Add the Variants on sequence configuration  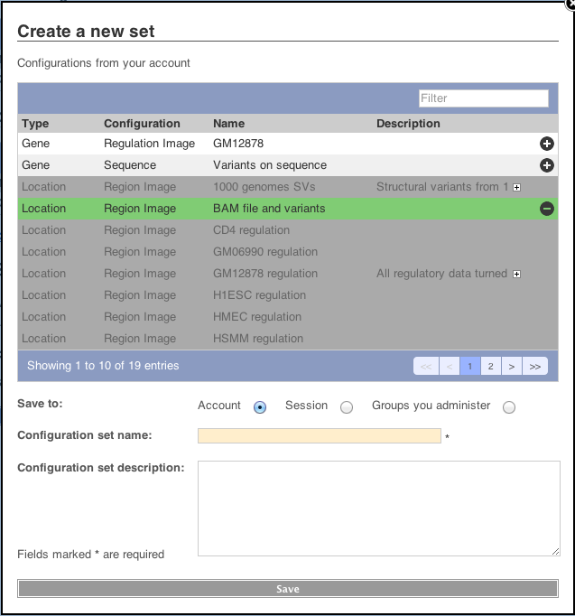tap(546, 165)
